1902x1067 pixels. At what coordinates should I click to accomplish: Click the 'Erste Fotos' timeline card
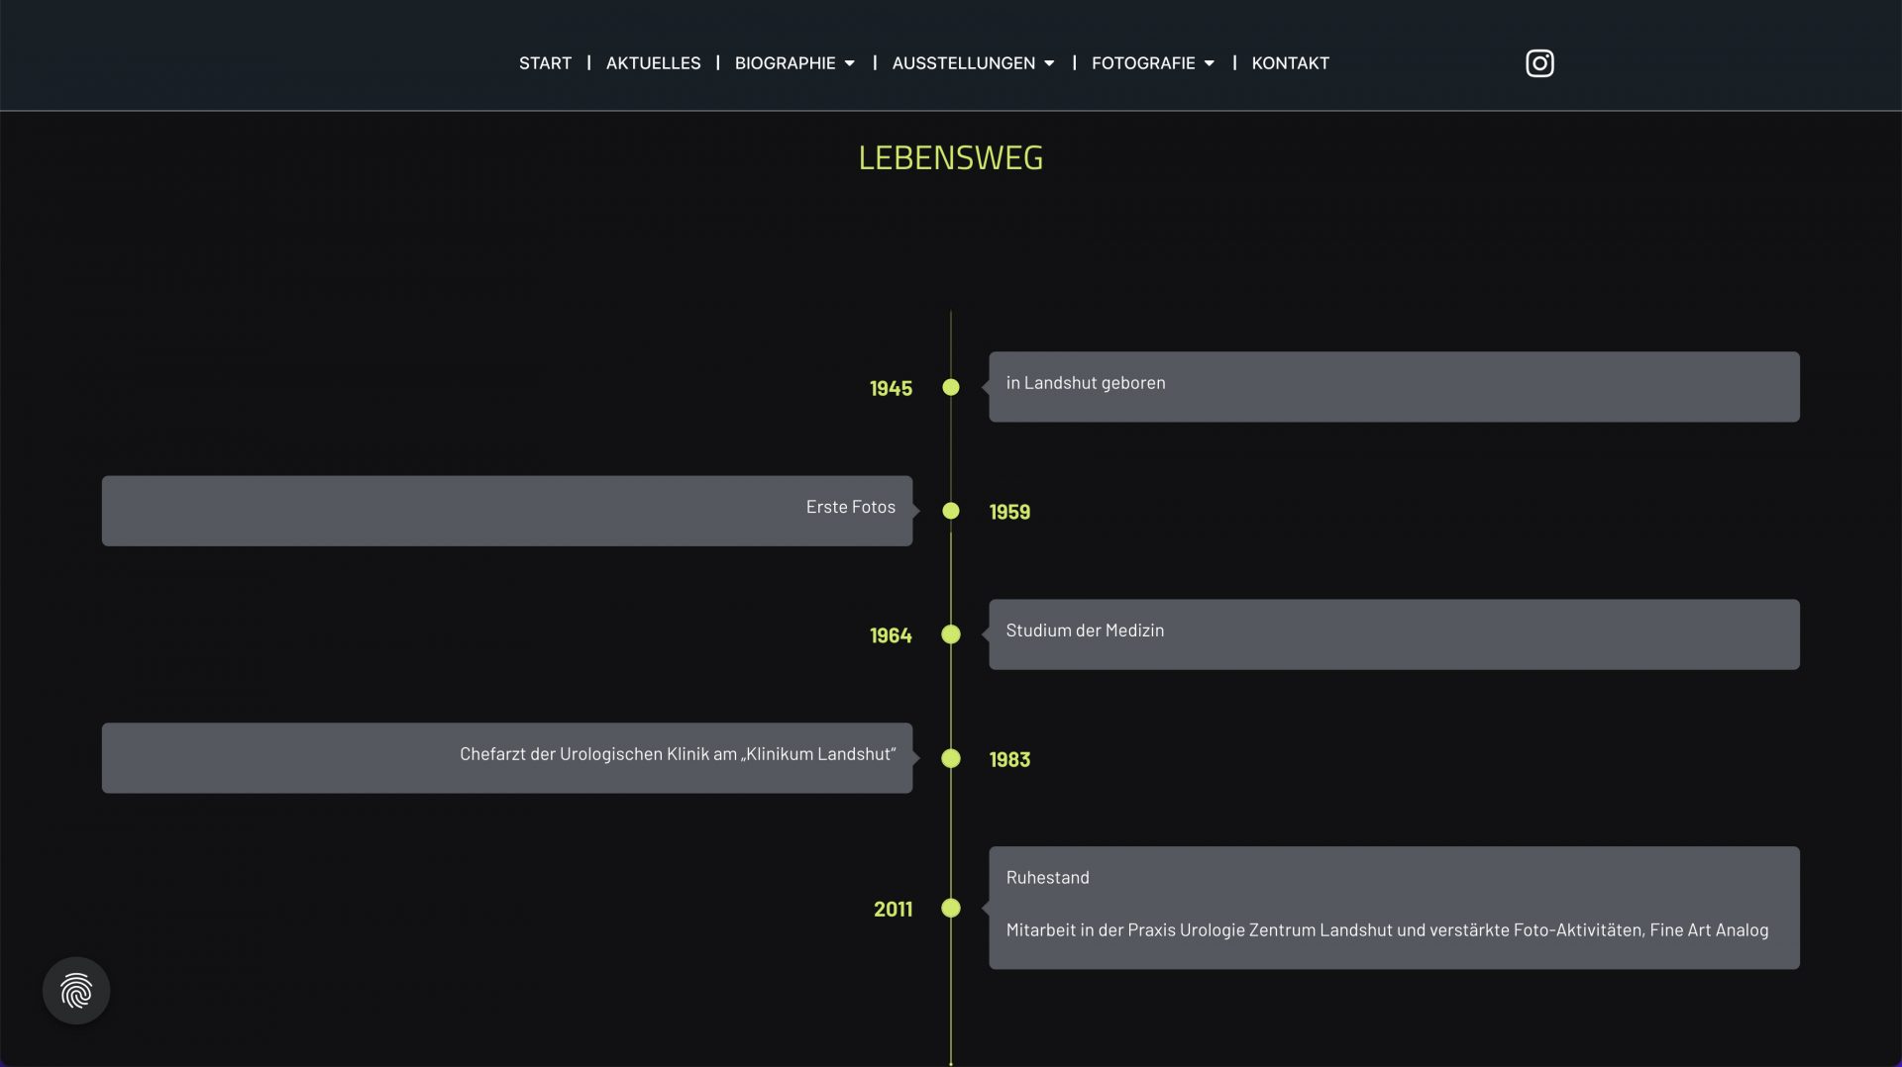tap(506, 511)
